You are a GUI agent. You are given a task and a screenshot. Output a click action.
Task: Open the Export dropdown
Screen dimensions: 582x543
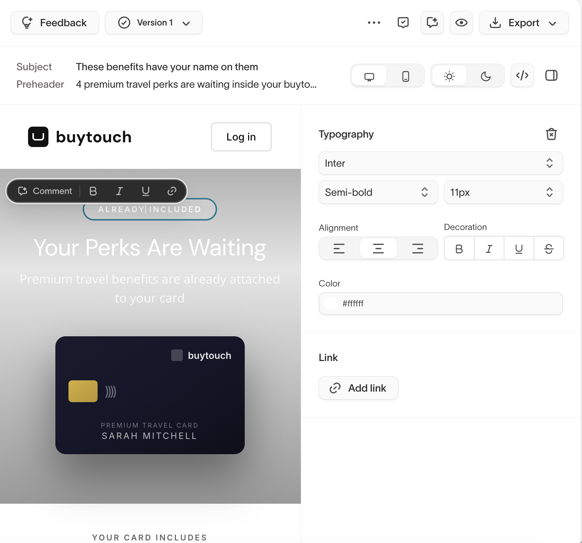(524, 23)
